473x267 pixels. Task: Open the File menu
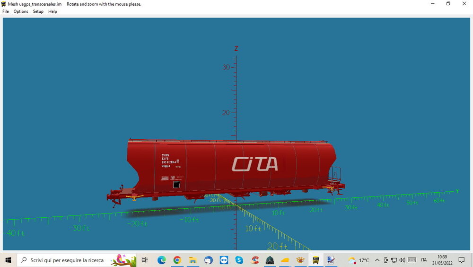(5, 11)
